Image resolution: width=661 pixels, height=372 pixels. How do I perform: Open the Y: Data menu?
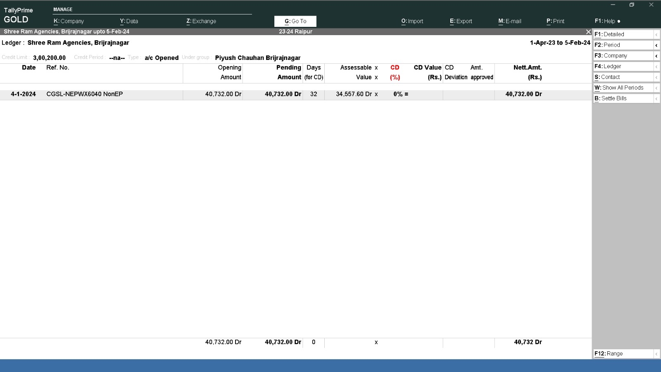pos(129,21)
